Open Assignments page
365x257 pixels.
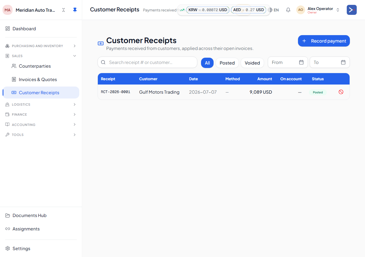[x=41, y=229]
